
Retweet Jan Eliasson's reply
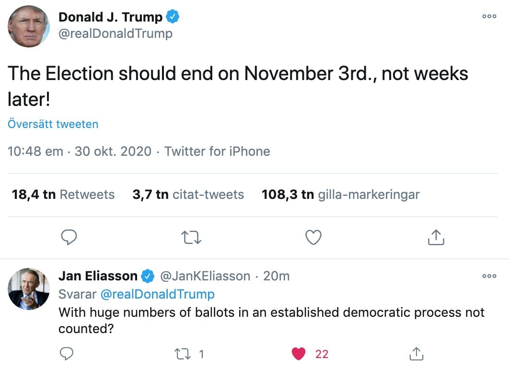coord(183,354)
